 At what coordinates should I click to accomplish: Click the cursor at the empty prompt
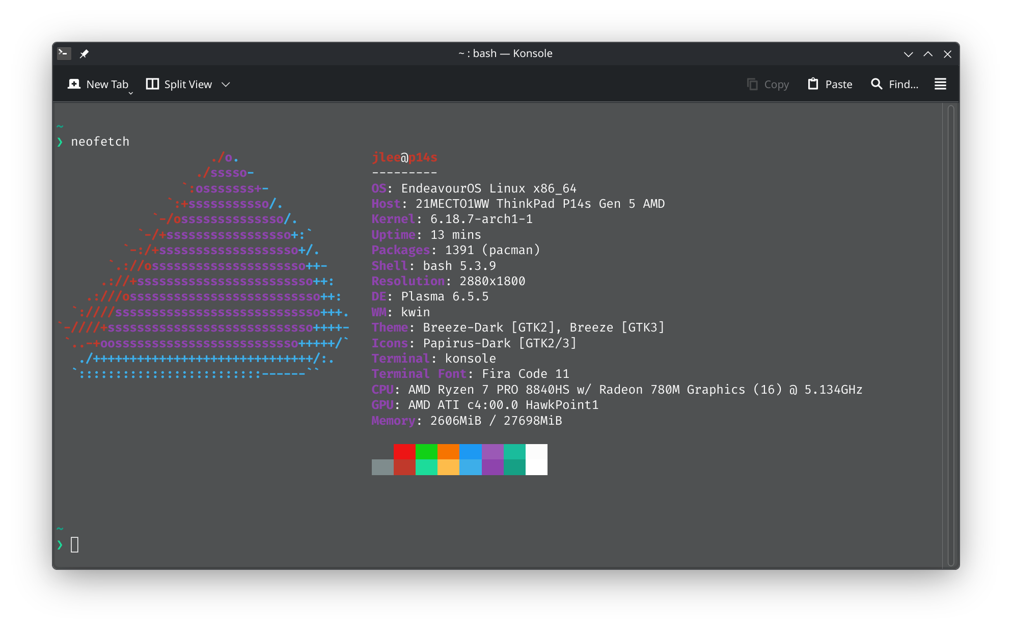tap(75, 544)
